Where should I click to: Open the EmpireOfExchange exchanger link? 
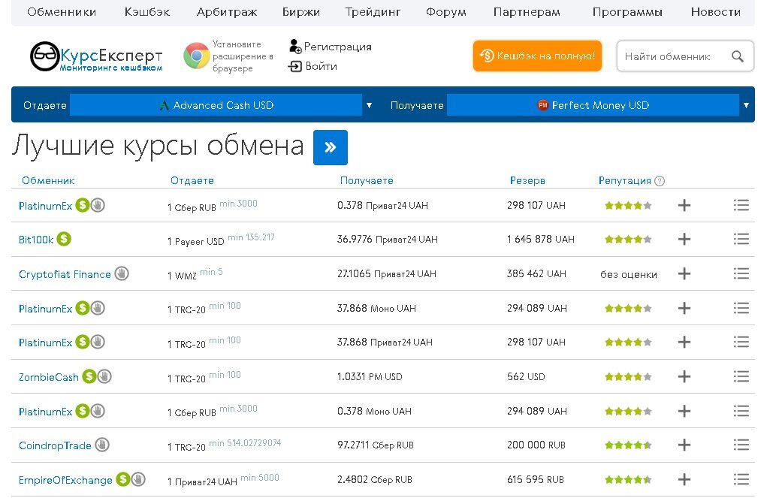pos(65,480)
